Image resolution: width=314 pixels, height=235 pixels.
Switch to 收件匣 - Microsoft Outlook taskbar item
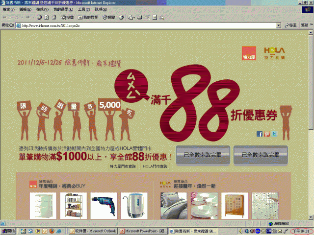tap(93, 231)
